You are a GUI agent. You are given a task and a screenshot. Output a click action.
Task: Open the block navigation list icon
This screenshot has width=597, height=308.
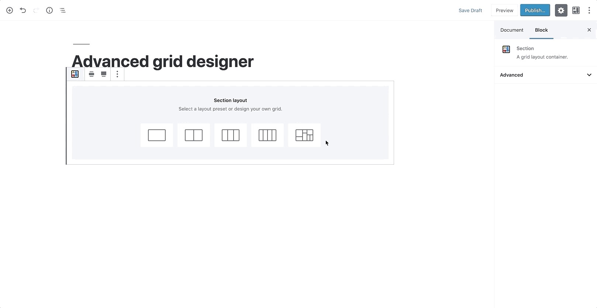[63, 10]
